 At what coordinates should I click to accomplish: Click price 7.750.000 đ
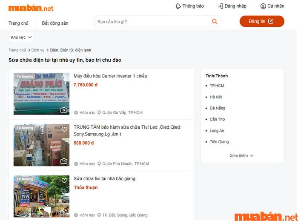(x=86, y=85)
